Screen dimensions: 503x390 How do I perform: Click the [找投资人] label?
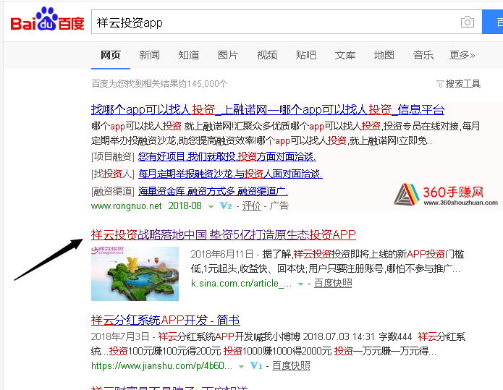click(x=113, y=174)
